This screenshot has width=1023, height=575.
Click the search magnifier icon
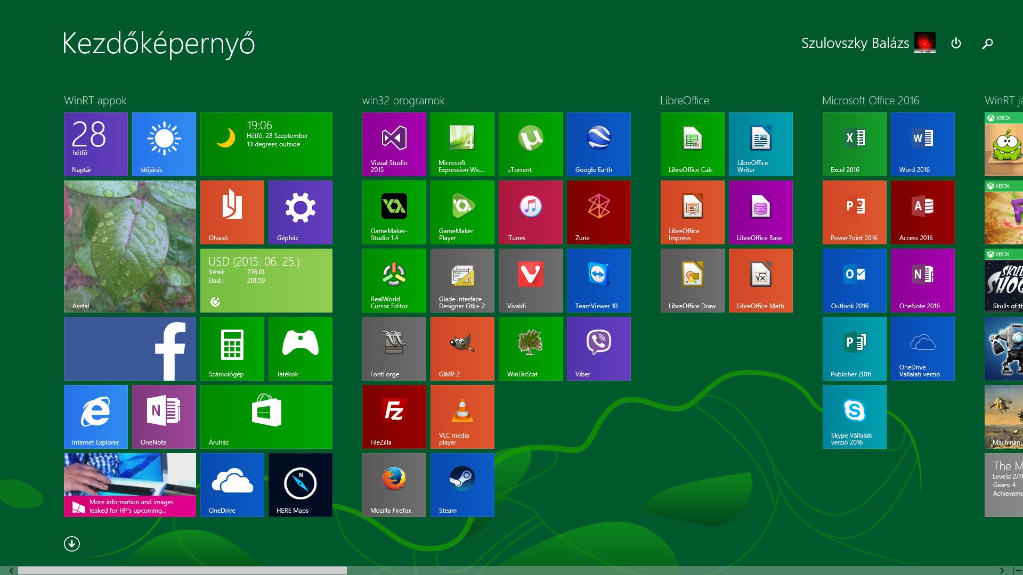[x=987, y=43]
